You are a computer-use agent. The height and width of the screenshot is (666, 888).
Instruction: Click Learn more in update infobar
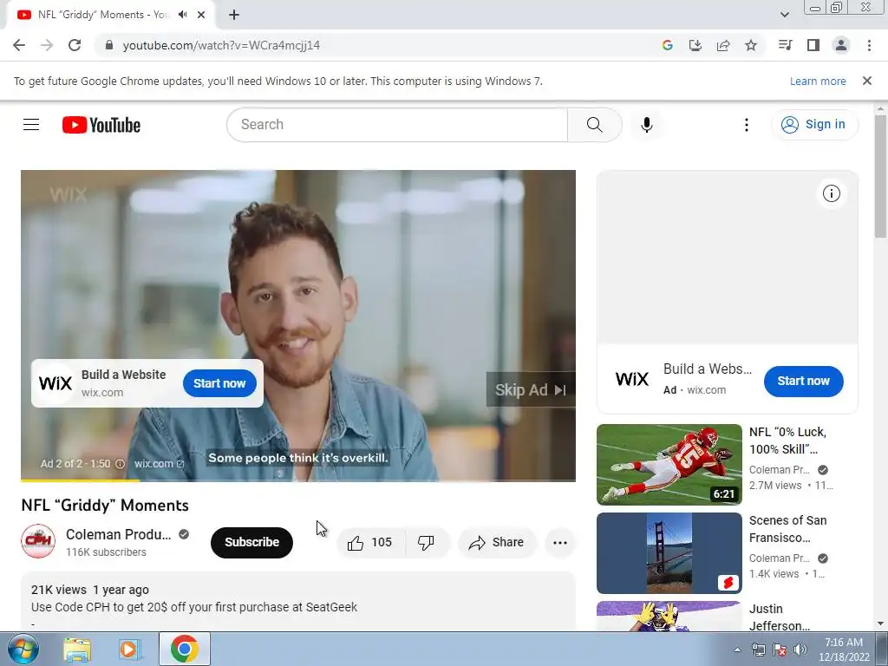click(817, 81)
